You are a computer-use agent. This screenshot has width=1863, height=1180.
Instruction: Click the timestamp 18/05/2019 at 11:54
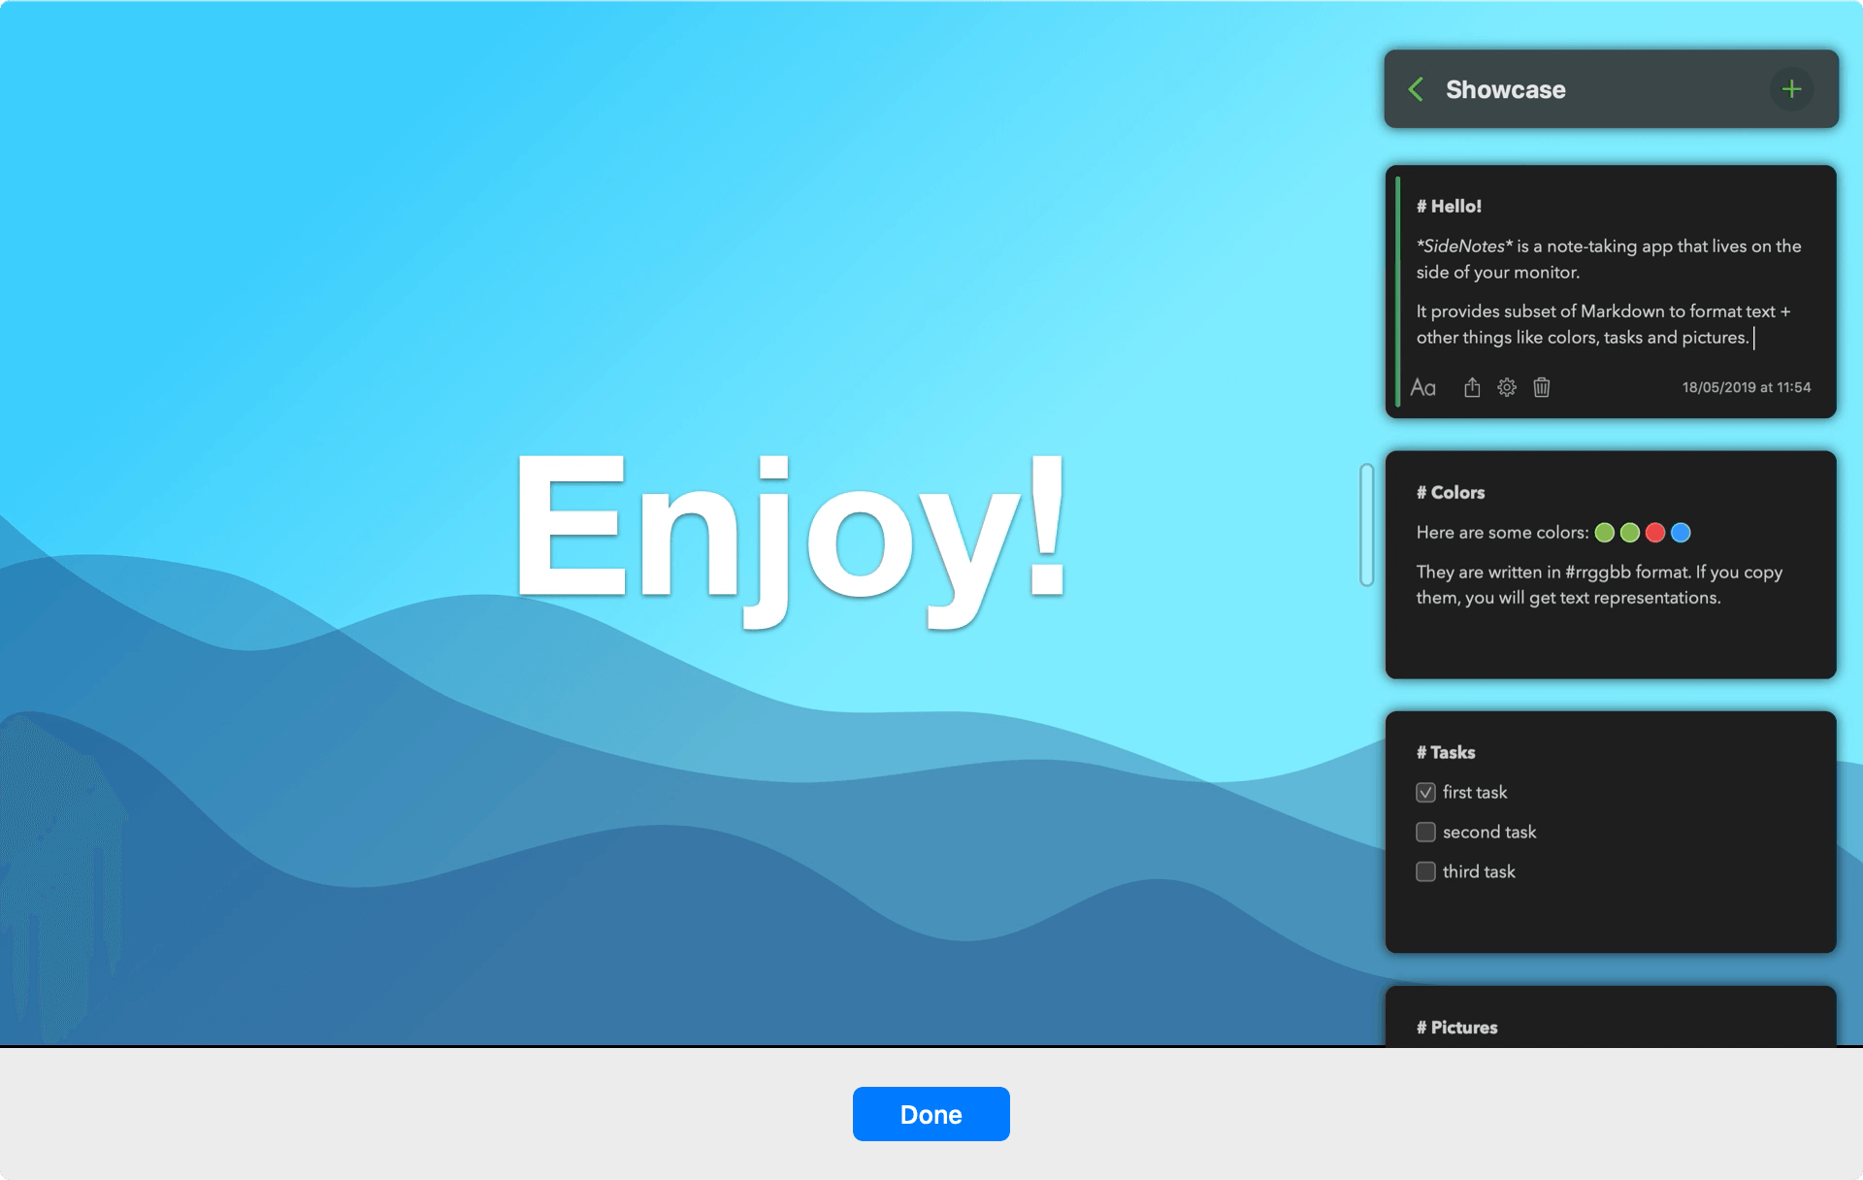[x=1746, y=386]
